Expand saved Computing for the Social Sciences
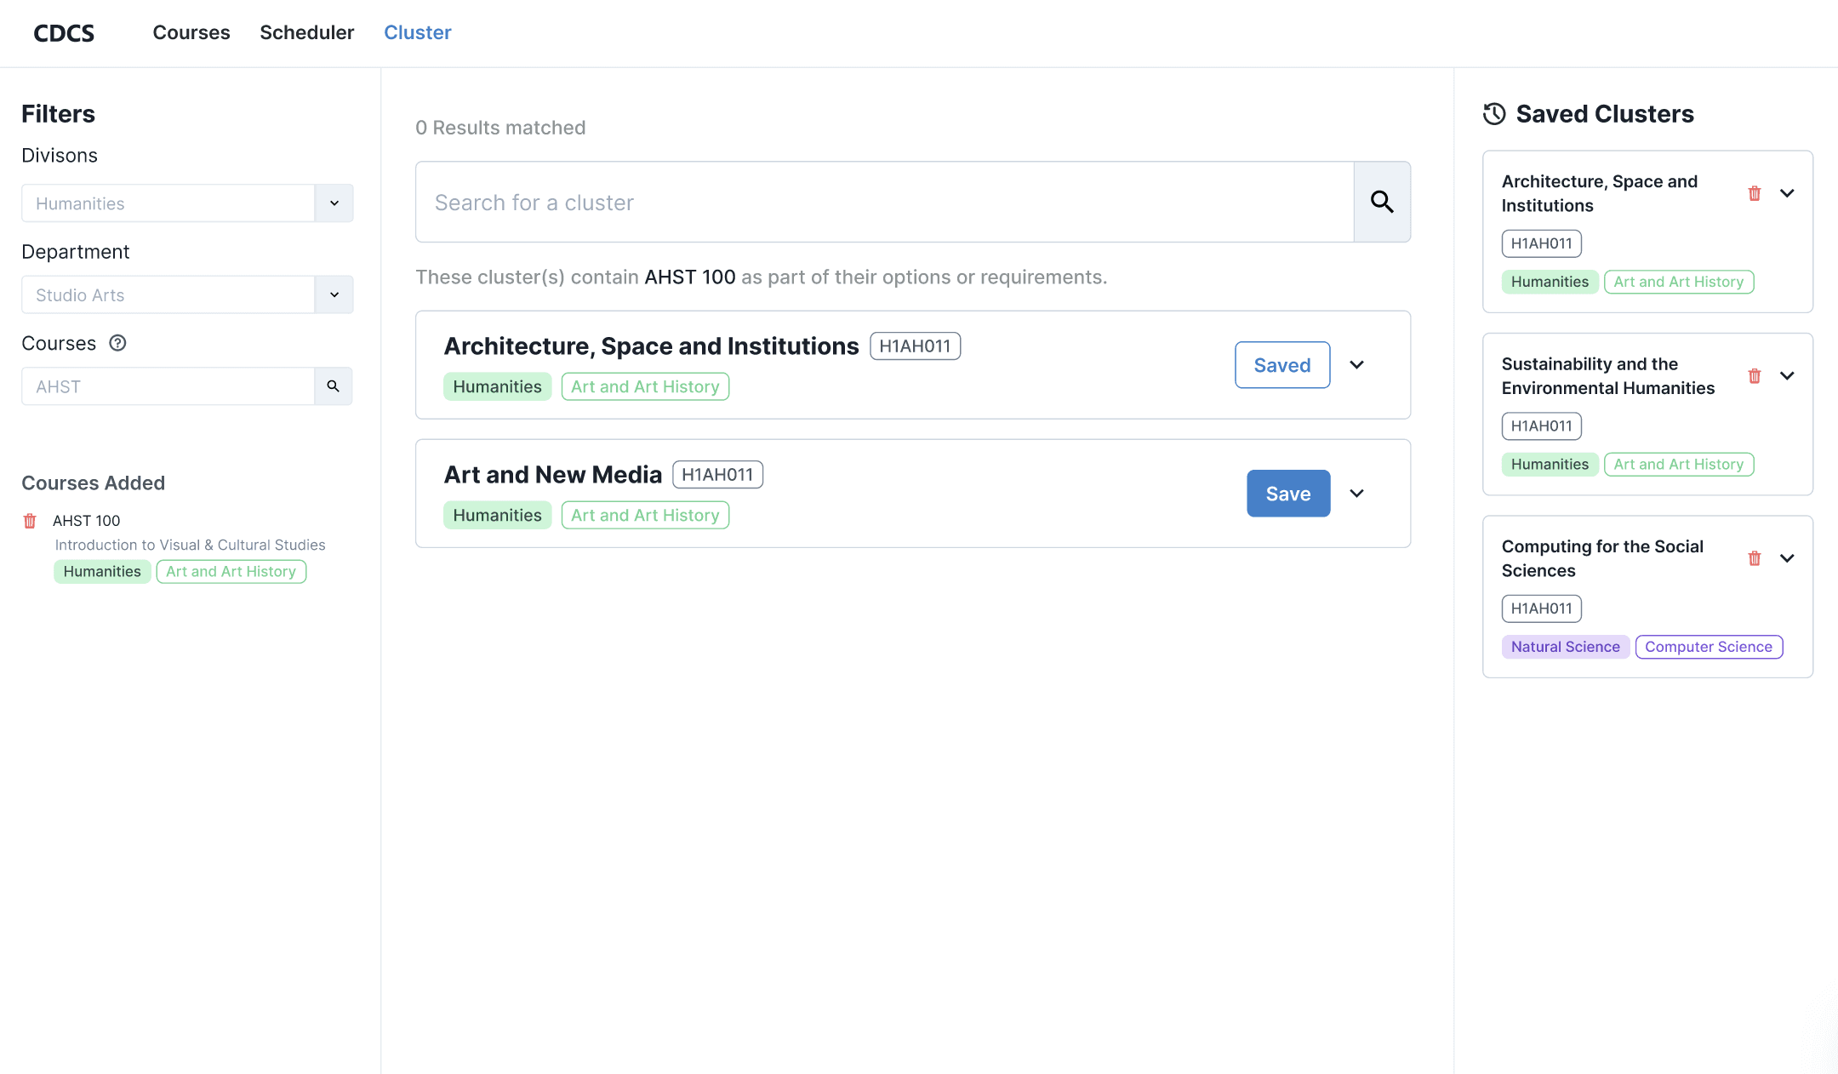1838x1074 pixels. click(1787, 558)
